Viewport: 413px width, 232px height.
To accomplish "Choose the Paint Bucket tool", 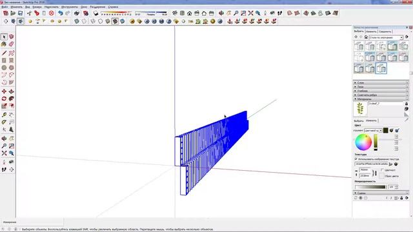I will point(4,44).
